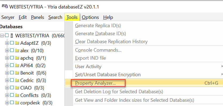Click the Conflicts folder icon
This screenshot has height=106, width=223.
point(17,95)
